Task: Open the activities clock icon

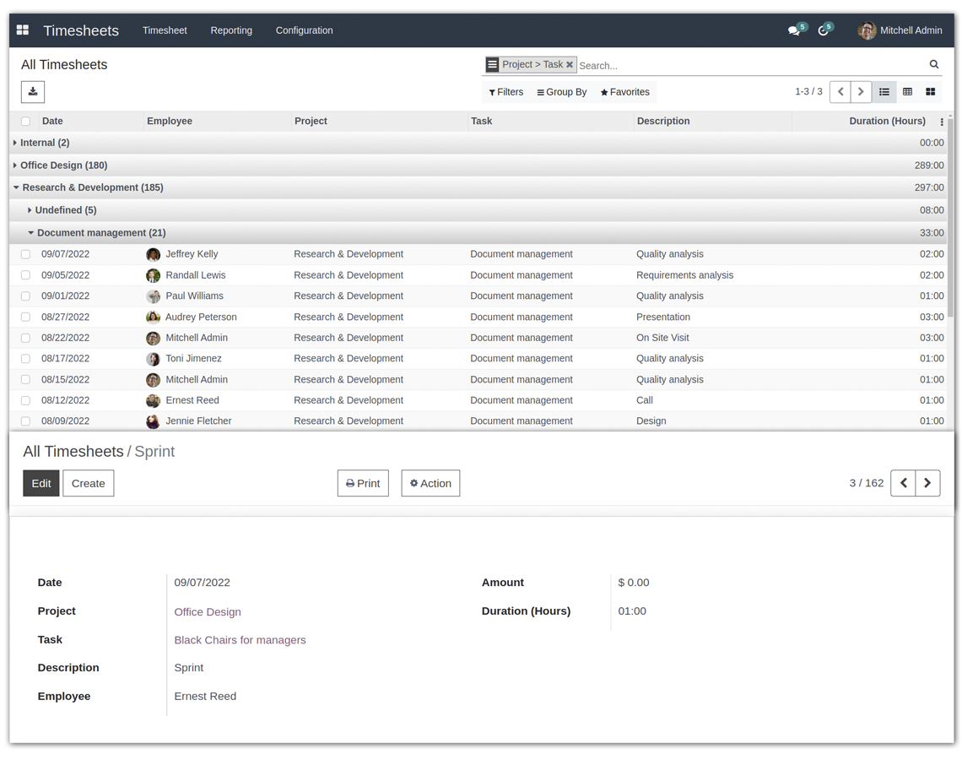Action: (824, 30)
